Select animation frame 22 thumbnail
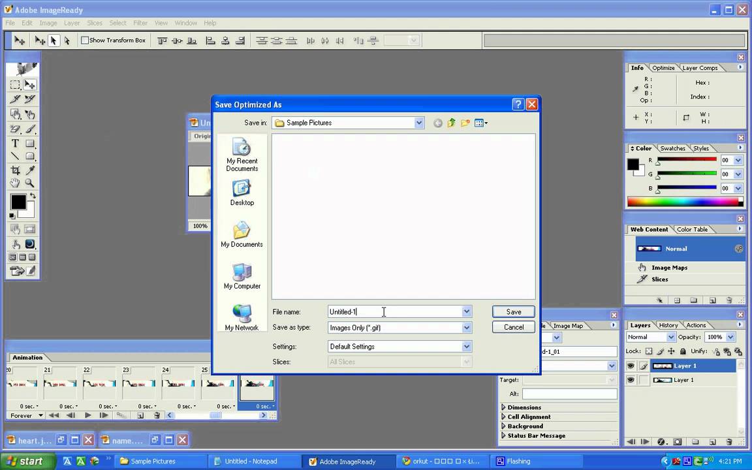The height and width of the screenshot is (470, 752). click(99, 383)
